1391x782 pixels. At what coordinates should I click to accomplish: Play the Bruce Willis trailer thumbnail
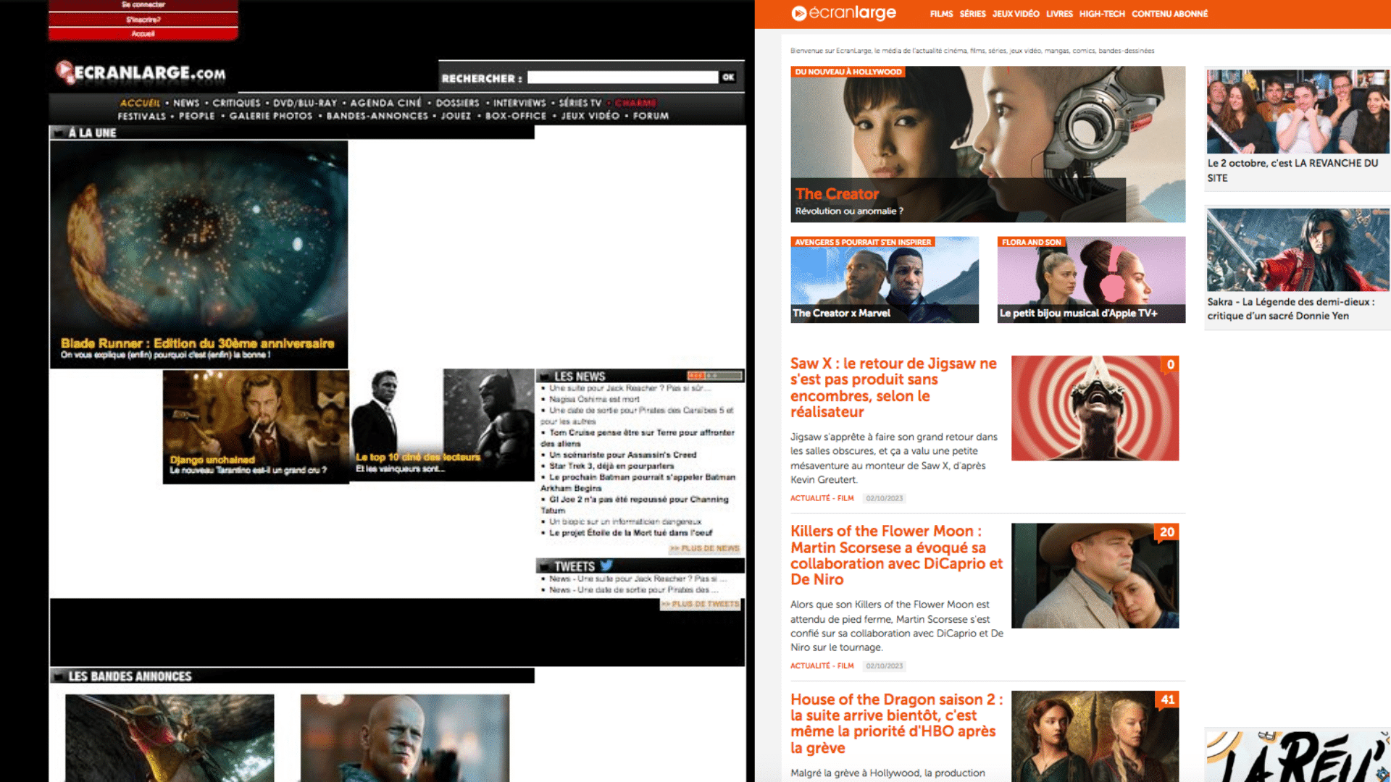click(x=405, y=738)
